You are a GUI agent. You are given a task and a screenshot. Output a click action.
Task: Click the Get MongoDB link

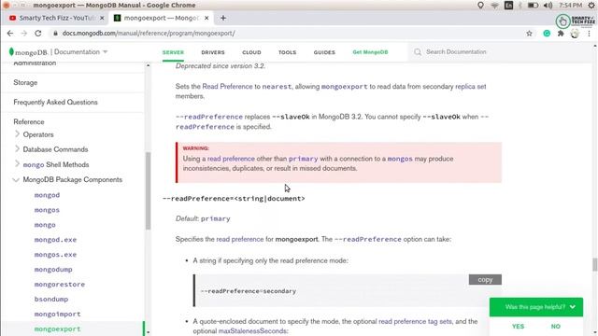click(x=370, y=52)
